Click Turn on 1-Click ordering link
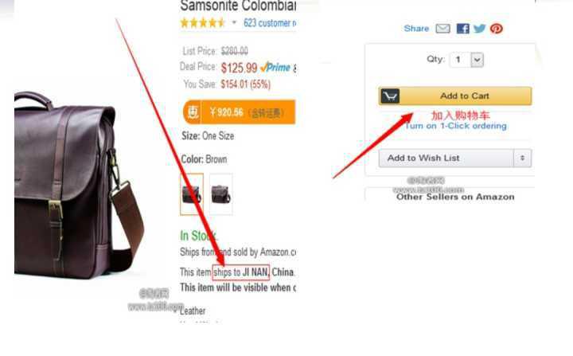The image size is (573, 356). (x=456, y=126)
